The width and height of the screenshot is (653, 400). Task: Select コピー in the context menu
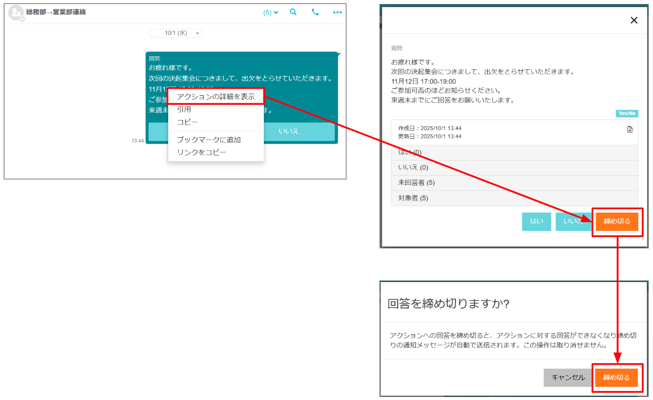pyautogui.click(x=187, y=122)
